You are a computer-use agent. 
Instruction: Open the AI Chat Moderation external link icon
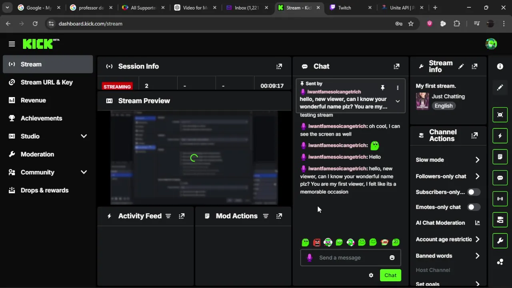tap(477, 223)
